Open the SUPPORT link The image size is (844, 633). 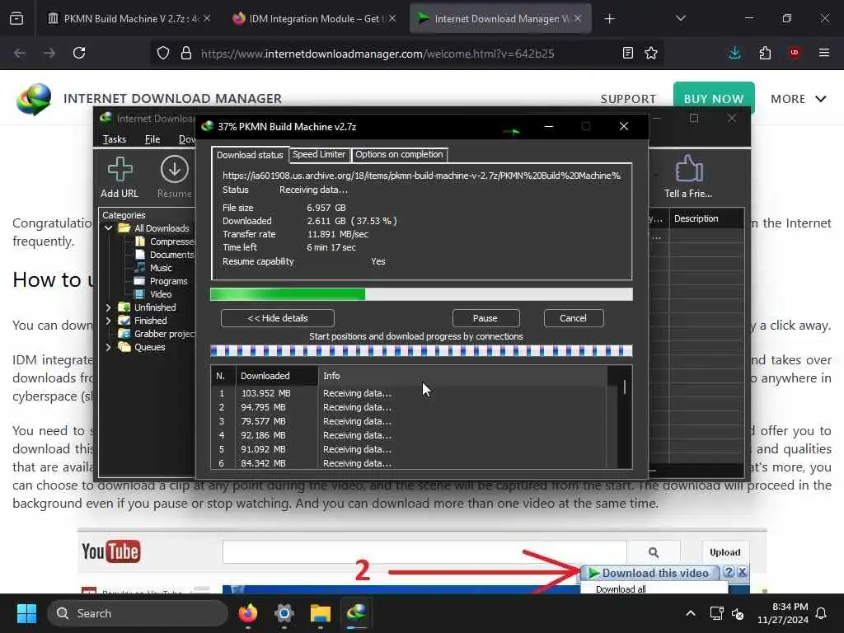628,99
